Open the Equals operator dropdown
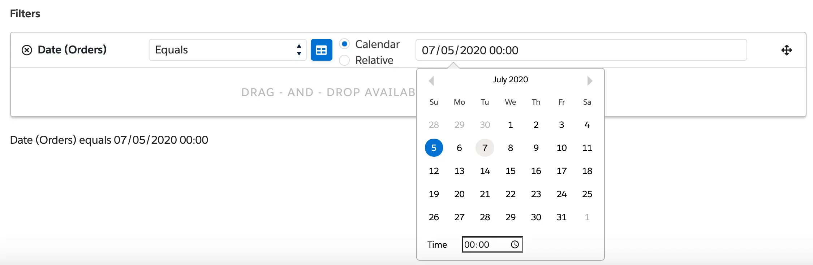Screen dimensions: 813x265 coord(227,50)
